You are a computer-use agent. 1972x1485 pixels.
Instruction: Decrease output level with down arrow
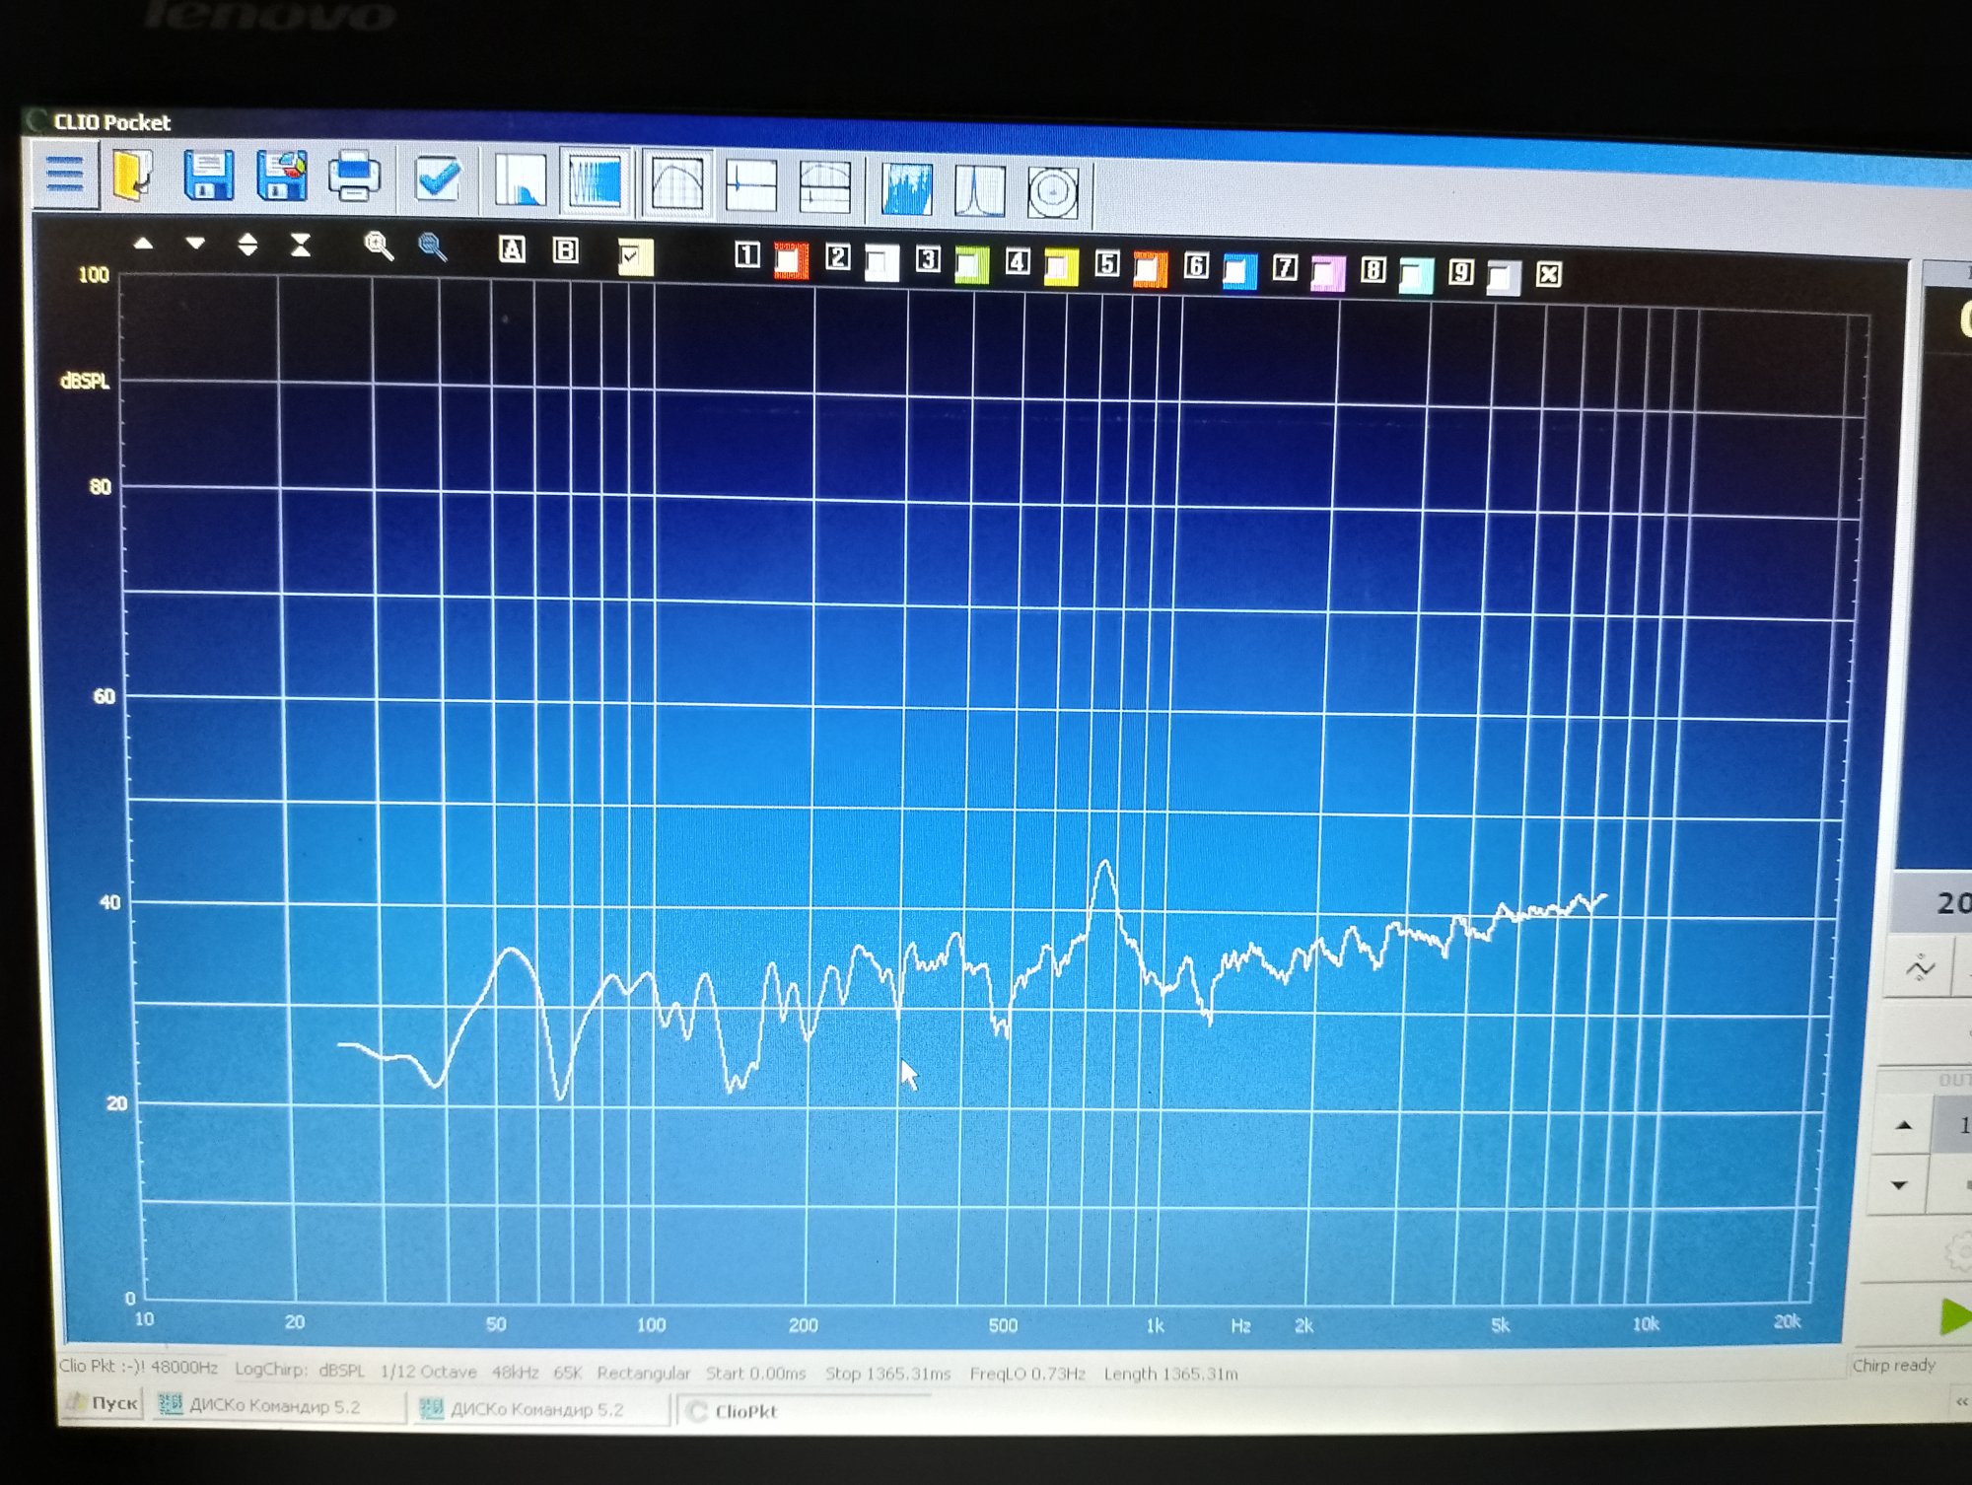click(1900, 1185)
